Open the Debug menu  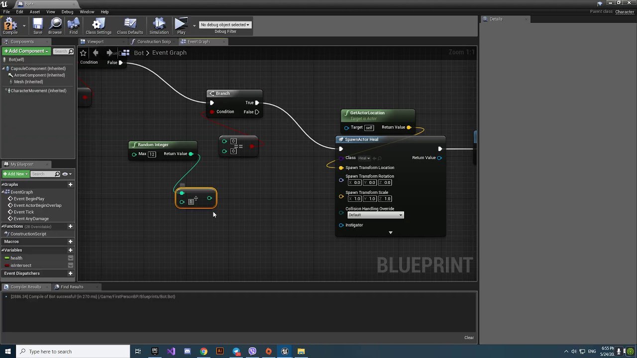[x=67, y=11]
